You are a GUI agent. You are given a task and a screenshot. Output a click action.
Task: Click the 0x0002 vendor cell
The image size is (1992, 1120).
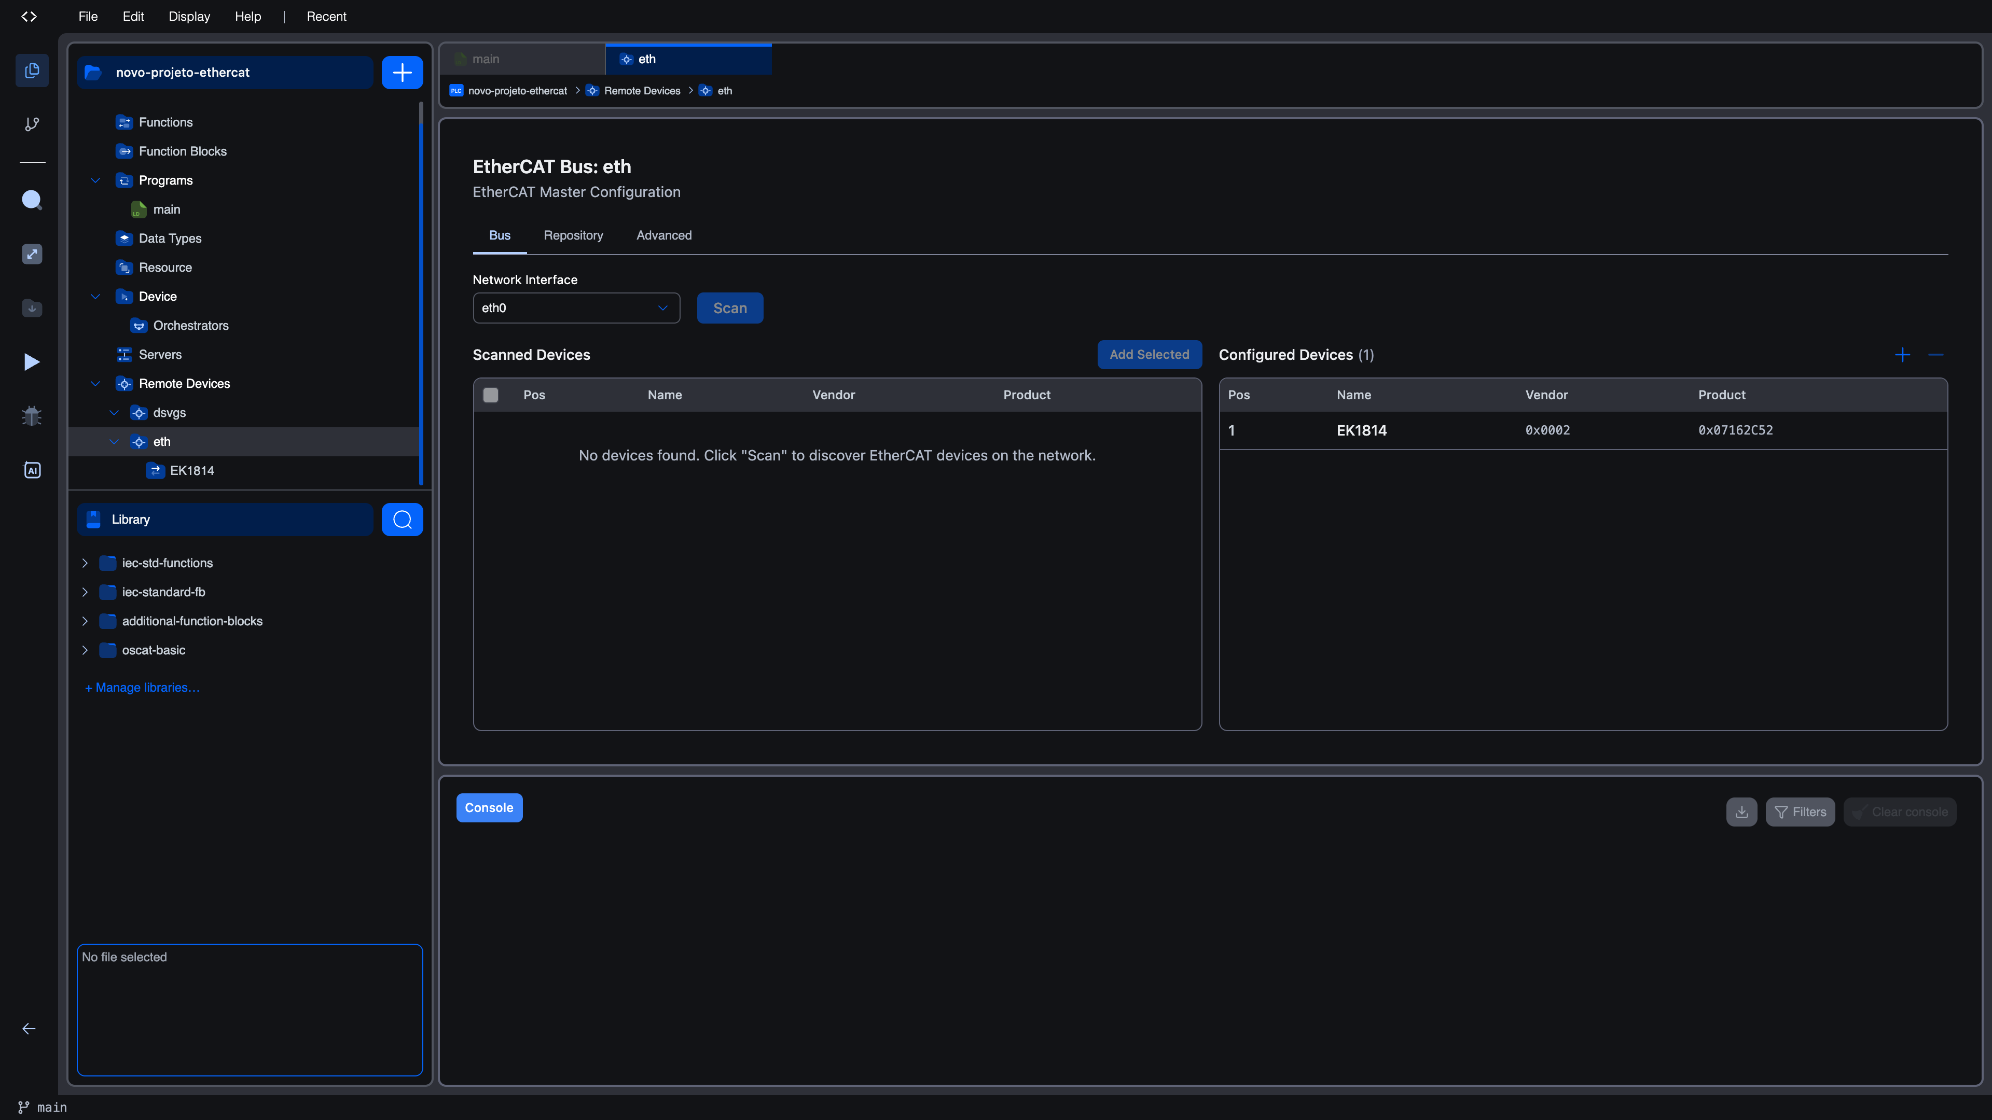tap(1547, 430)
